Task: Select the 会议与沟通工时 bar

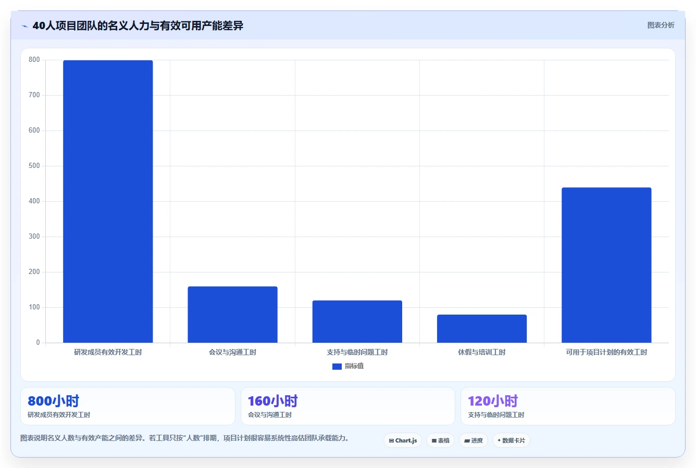Action: [x=232, y=315]
